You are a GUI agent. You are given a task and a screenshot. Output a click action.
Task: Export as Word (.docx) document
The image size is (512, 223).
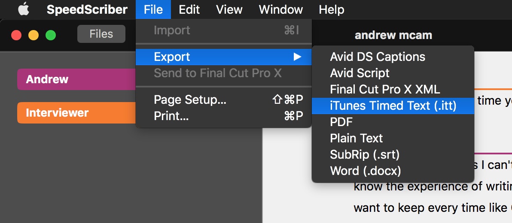pyautogui.click(x=365, y=171)
